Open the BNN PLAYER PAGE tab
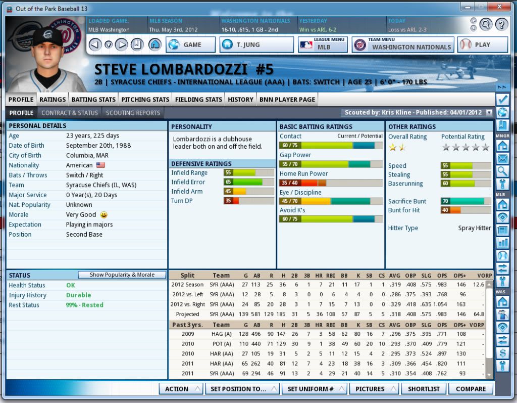Image resolution: width=517 pixels, height=403 pixels. tap(287, 100)
